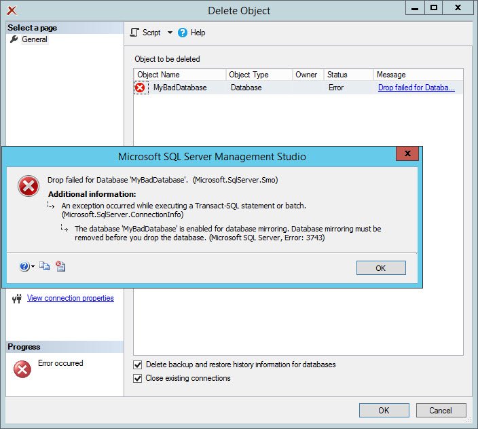Click the large red error icon in dialog
This screenshot has height=429, width=478.
click(29, 186)
